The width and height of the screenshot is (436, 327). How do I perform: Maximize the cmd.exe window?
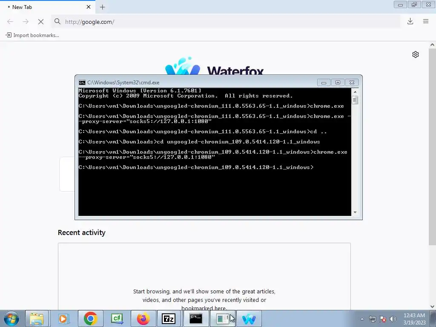coord(338,83)
